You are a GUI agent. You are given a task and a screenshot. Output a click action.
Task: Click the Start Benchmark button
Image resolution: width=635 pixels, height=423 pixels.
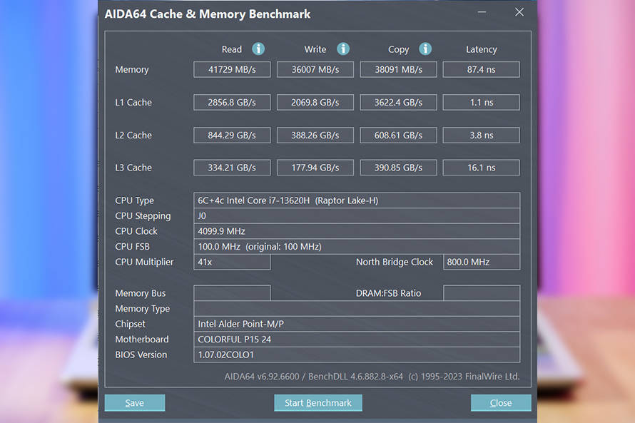click(x=317, y=403)
